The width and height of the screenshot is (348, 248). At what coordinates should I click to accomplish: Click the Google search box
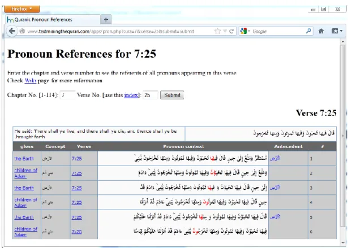(x=277, y=31)
